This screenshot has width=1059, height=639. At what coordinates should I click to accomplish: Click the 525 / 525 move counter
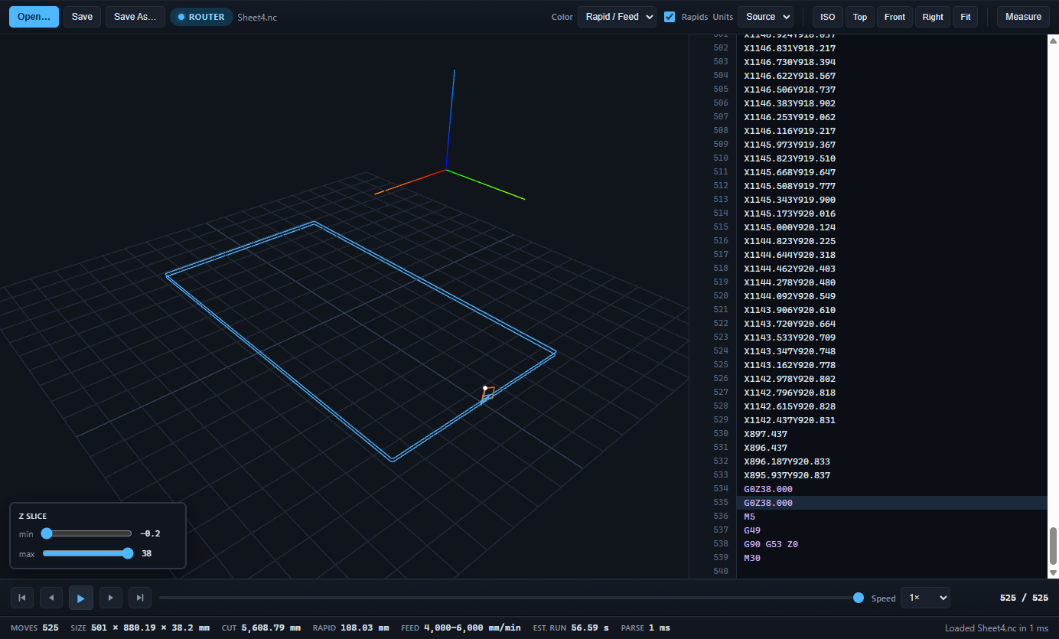(1024, 598)
